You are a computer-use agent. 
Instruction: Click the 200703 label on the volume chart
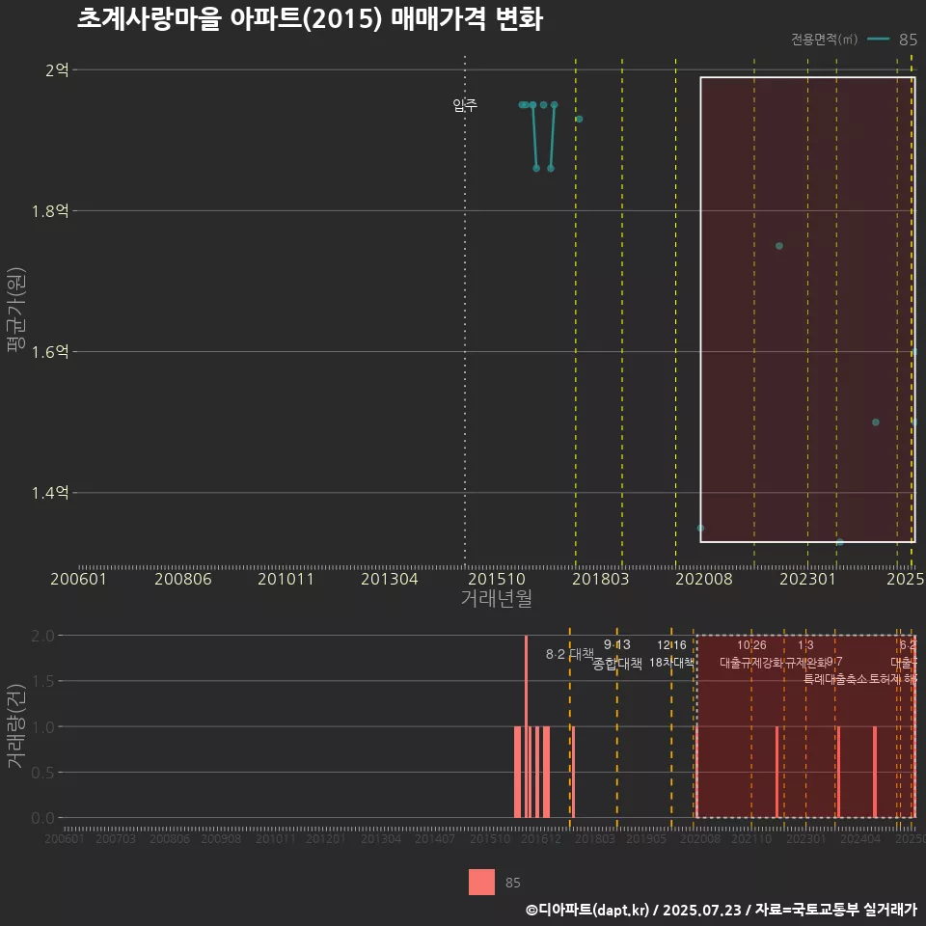click(x=116, y=838)
